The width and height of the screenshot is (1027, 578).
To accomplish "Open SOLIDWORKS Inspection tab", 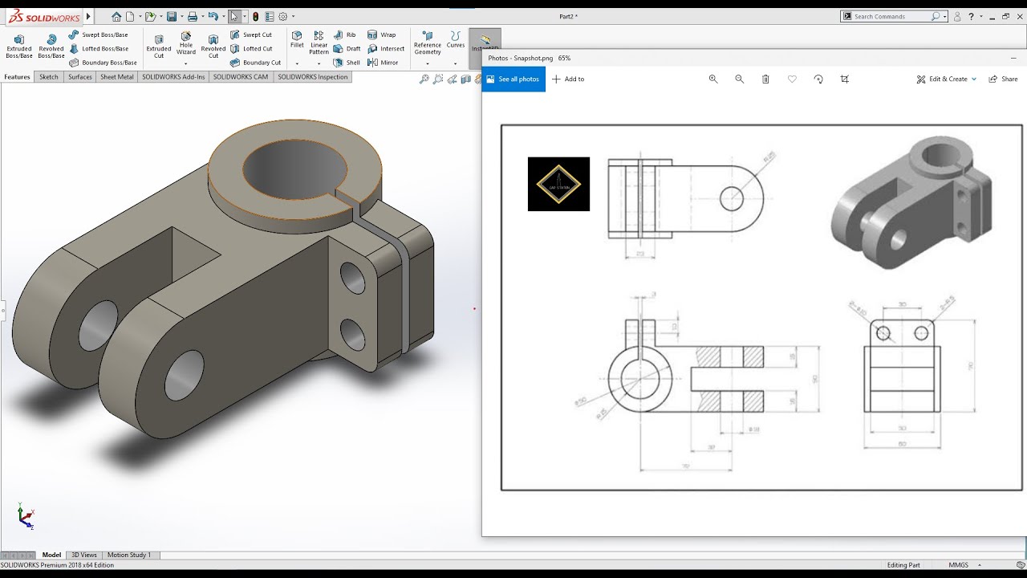I will tap(313, 77).
